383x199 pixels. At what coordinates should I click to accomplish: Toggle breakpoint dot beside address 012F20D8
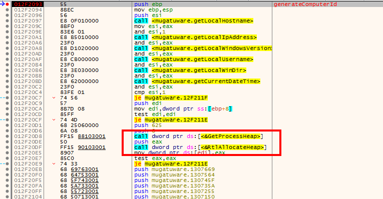(8, 136)
